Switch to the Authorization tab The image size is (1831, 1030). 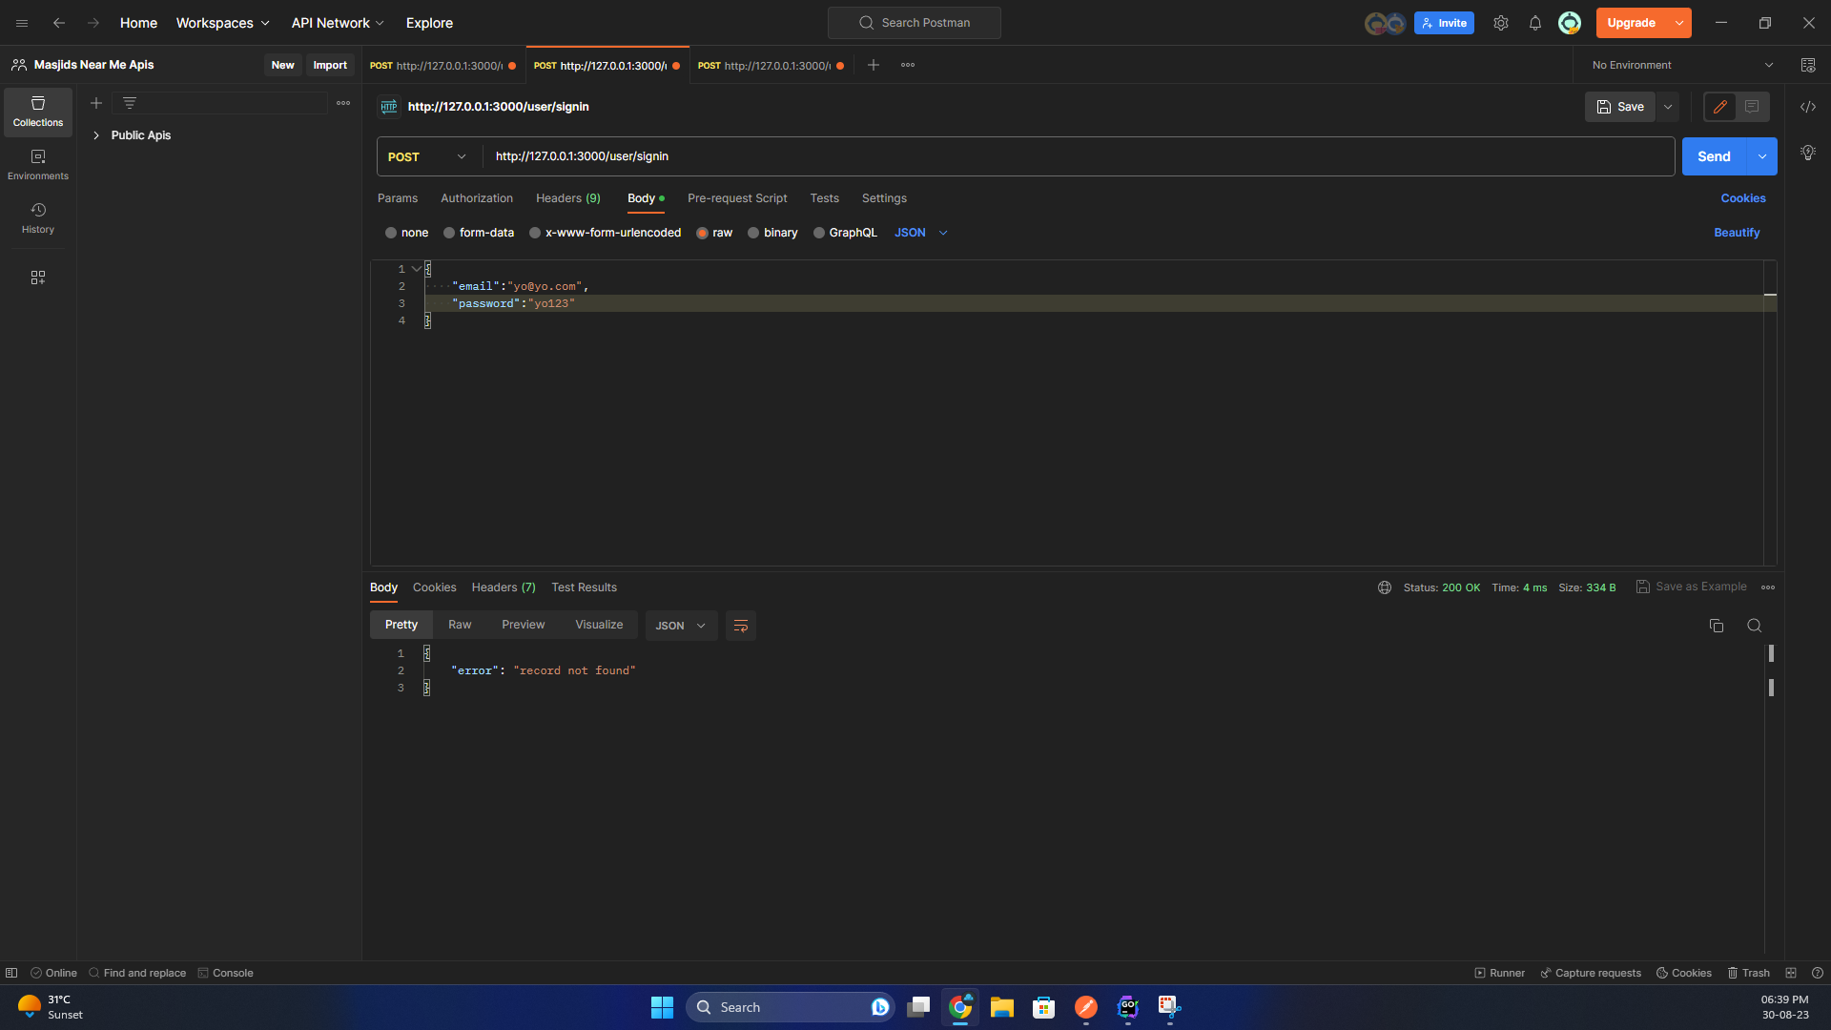(x=476, y=198)
